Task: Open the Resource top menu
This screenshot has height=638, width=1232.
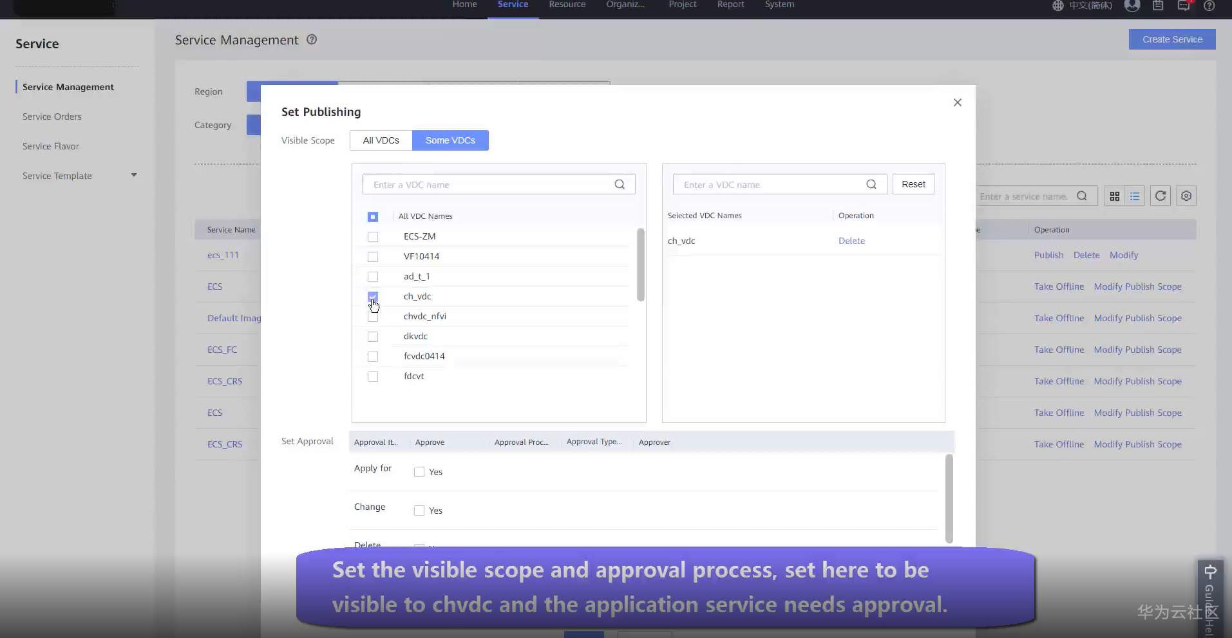Action: [x=567, y=5]
